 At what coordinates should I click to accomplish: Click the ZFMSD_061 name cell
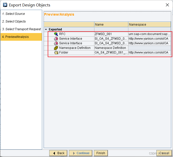pos(111,34)
